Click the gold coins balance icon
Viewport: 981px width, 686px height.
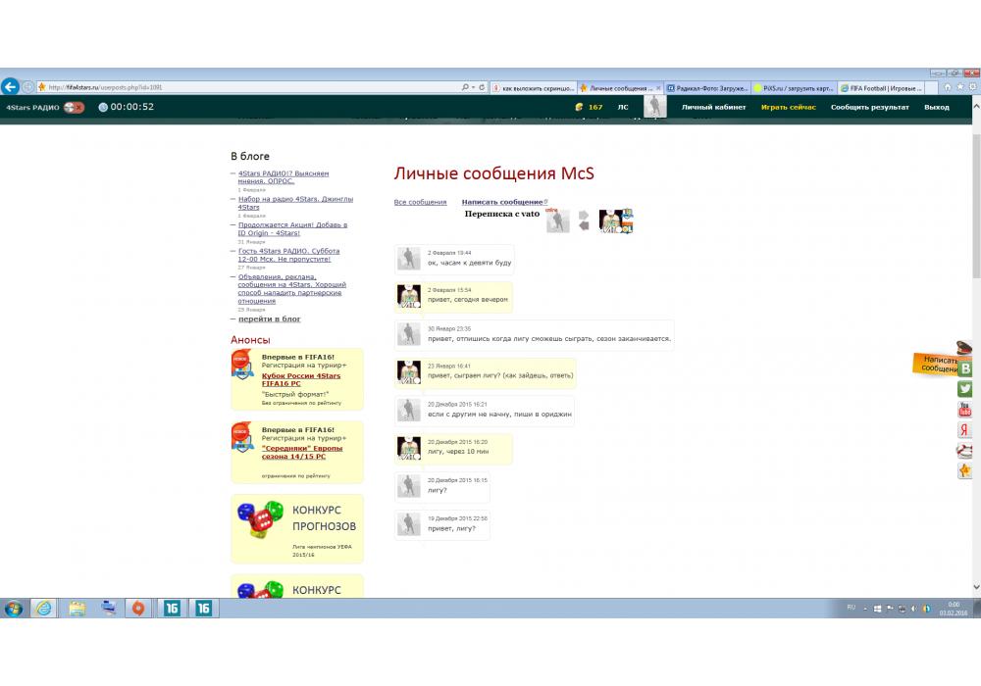point(580,107)
